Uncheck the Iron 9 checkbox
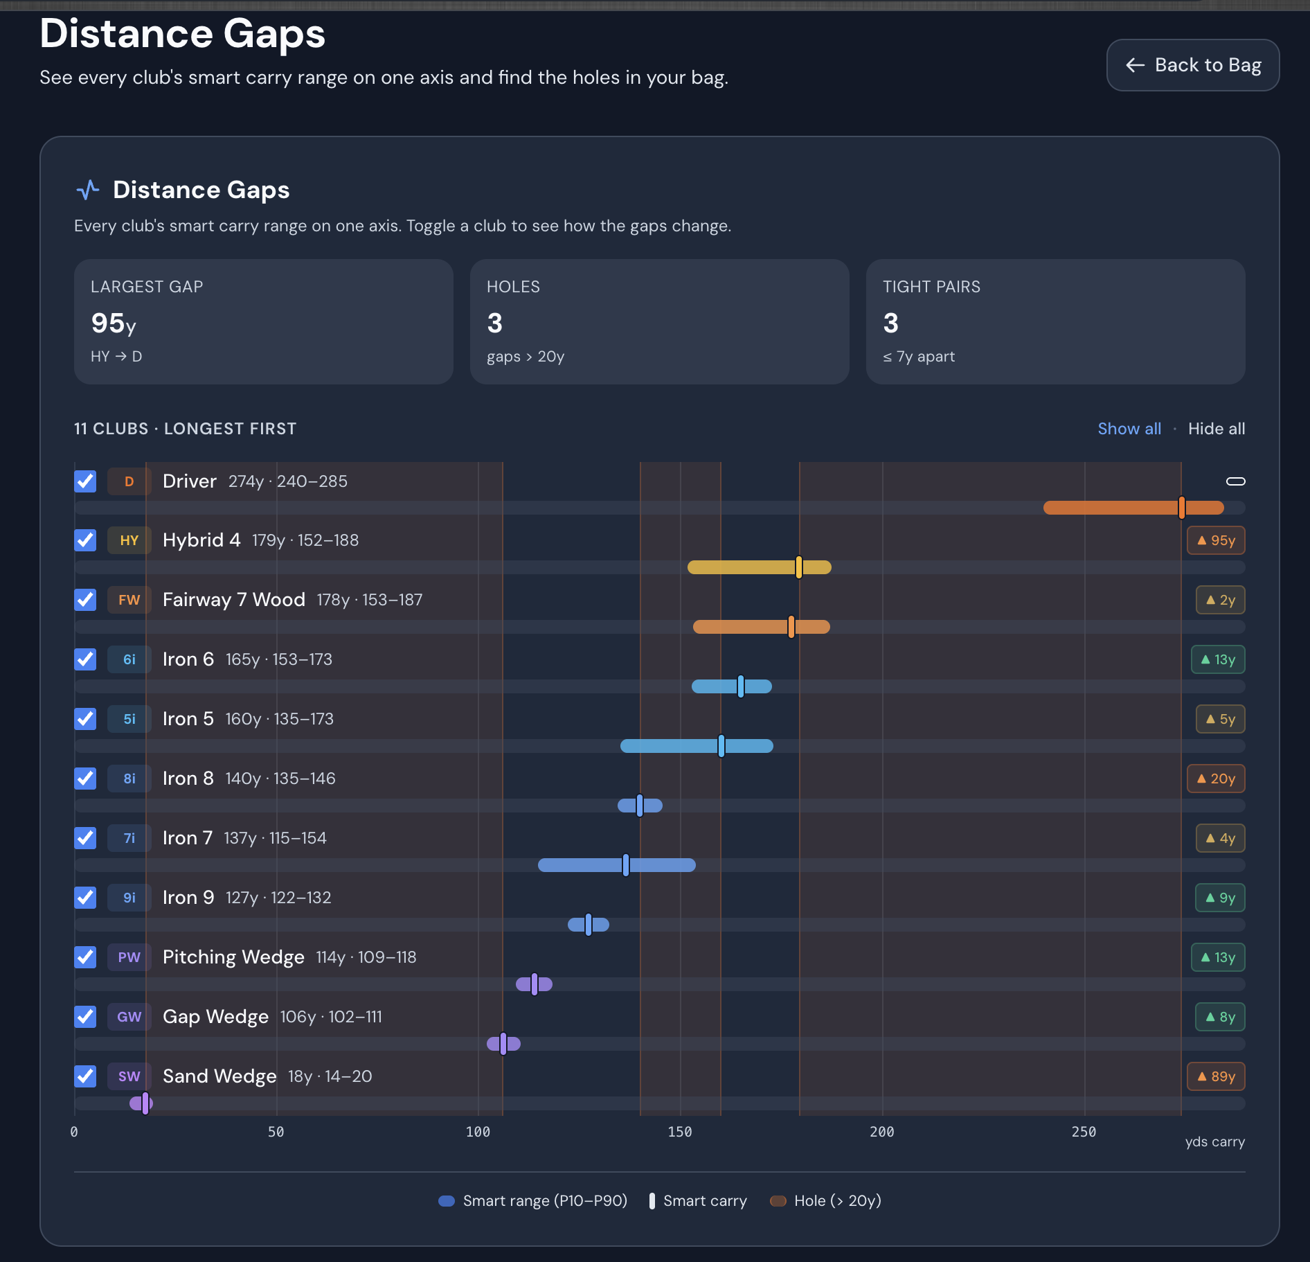 tap(85, 898)
